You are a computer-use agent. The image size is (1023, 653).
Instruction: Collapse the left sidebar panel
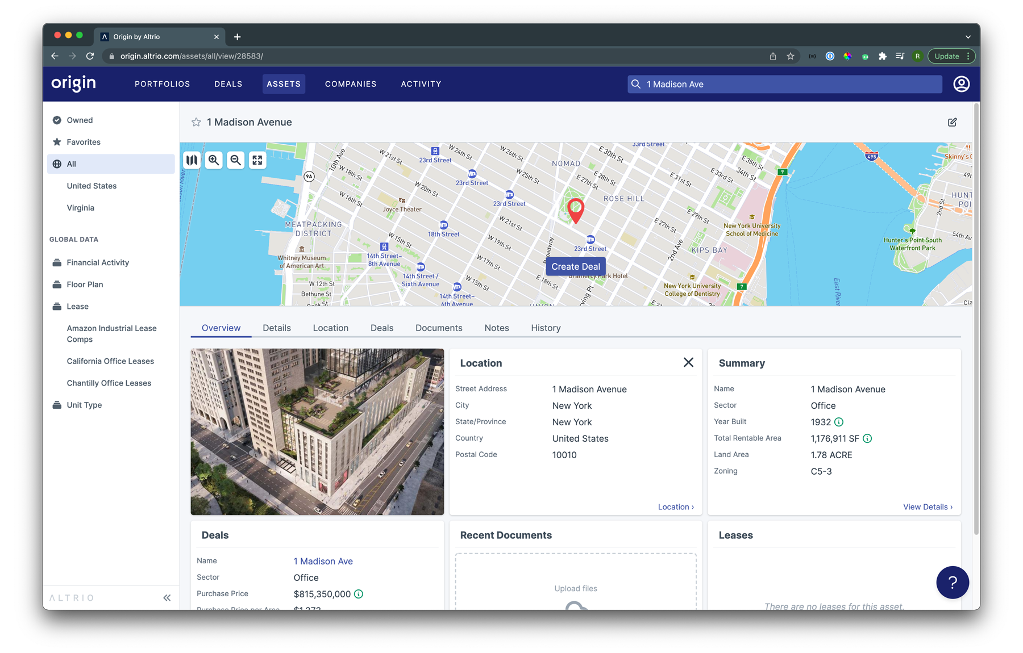point(167,597)
